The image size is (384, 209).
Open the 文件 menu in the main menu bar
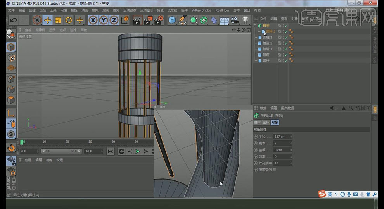point(11,10)
